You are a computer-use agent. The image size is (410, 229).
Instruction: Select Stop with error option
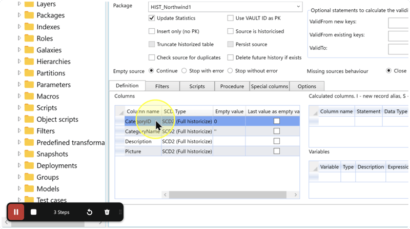184,71
